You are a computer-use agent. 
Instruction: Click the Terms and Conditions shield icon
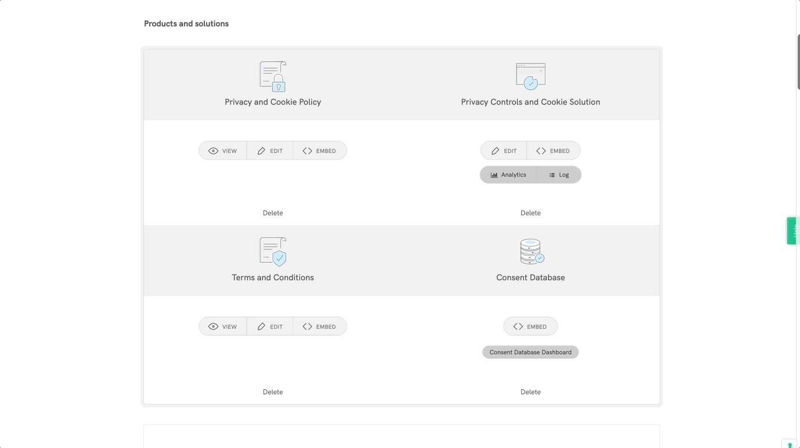273,252
